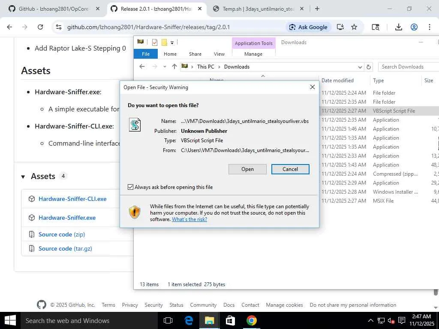Click the taskbar search box
Viewport: 439px width, 329px height.
[89, 320]
